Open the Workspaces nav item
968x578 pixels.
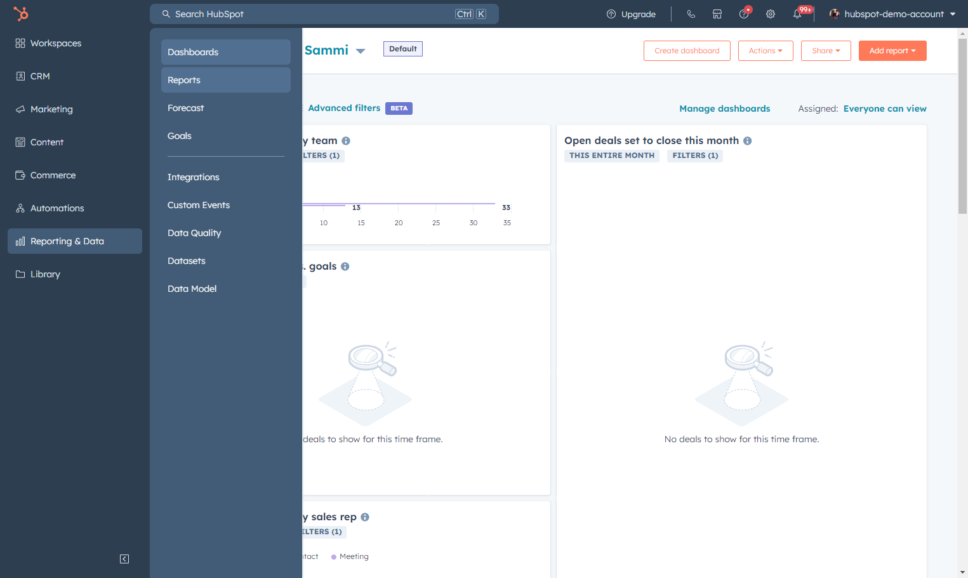click(x=75, y=43)
